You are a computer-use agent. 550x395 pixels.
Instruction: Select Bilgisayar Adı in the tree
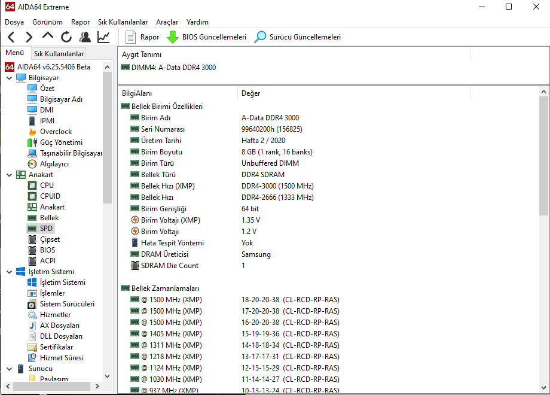(55, 99)
